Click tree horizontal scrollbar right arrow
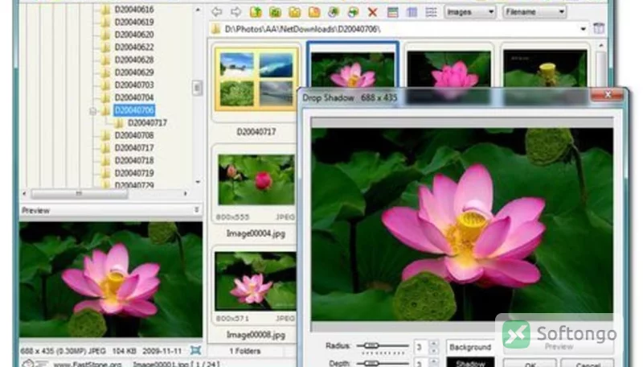The image size is (643, 367). [186, 193]
